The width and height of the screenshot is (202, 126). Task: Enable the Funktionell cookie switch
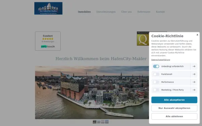pos(156,74)
